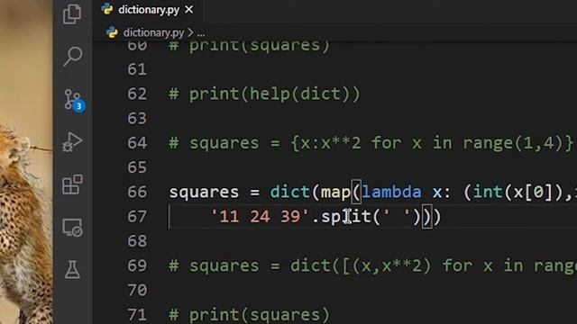Click the 'map' function on line 66

[335, 192]
